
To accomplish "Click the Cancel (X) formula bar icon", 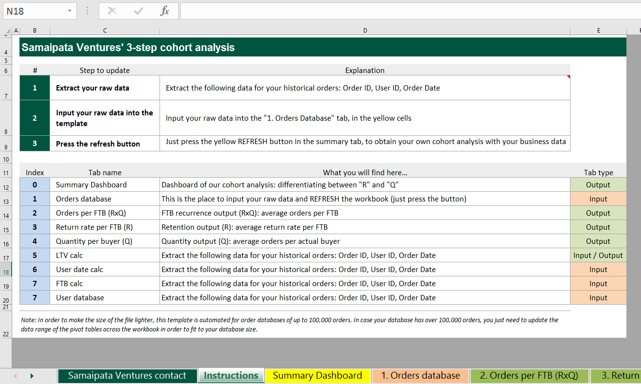I will (112, 11).
